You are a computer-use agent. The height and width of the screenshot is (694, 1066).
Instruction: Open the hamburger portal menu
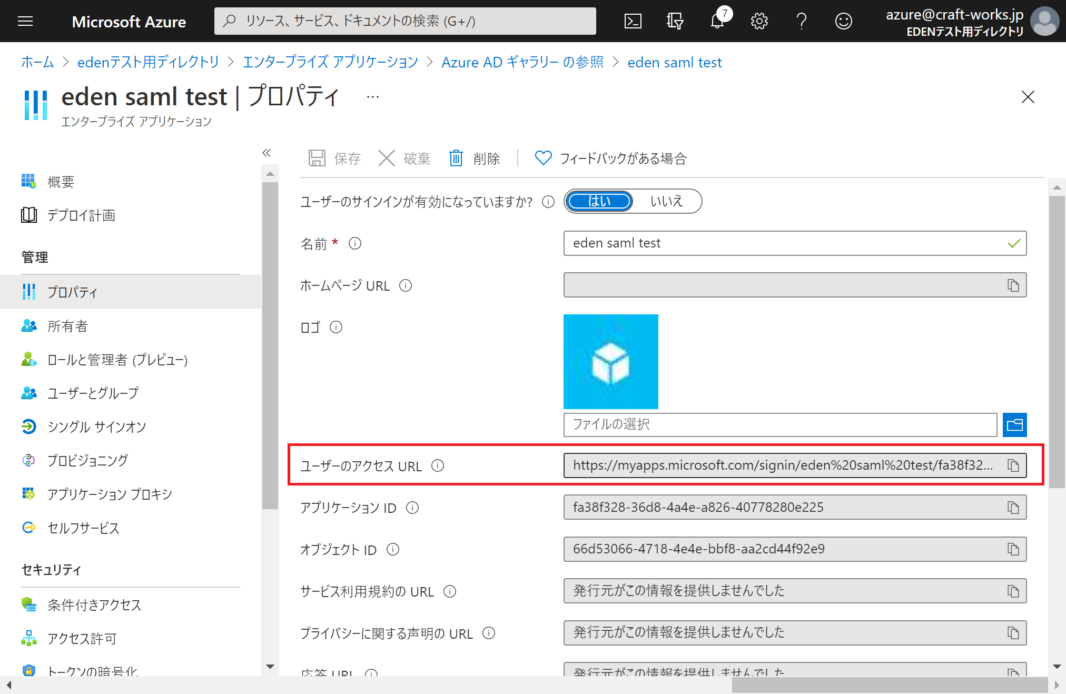pos(25,21)
